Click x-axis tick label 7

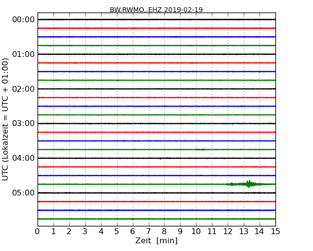[148, 231]
